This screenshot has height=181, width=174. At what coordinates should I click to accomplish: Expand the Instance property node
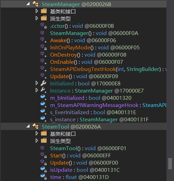click(x=37, y=90)
